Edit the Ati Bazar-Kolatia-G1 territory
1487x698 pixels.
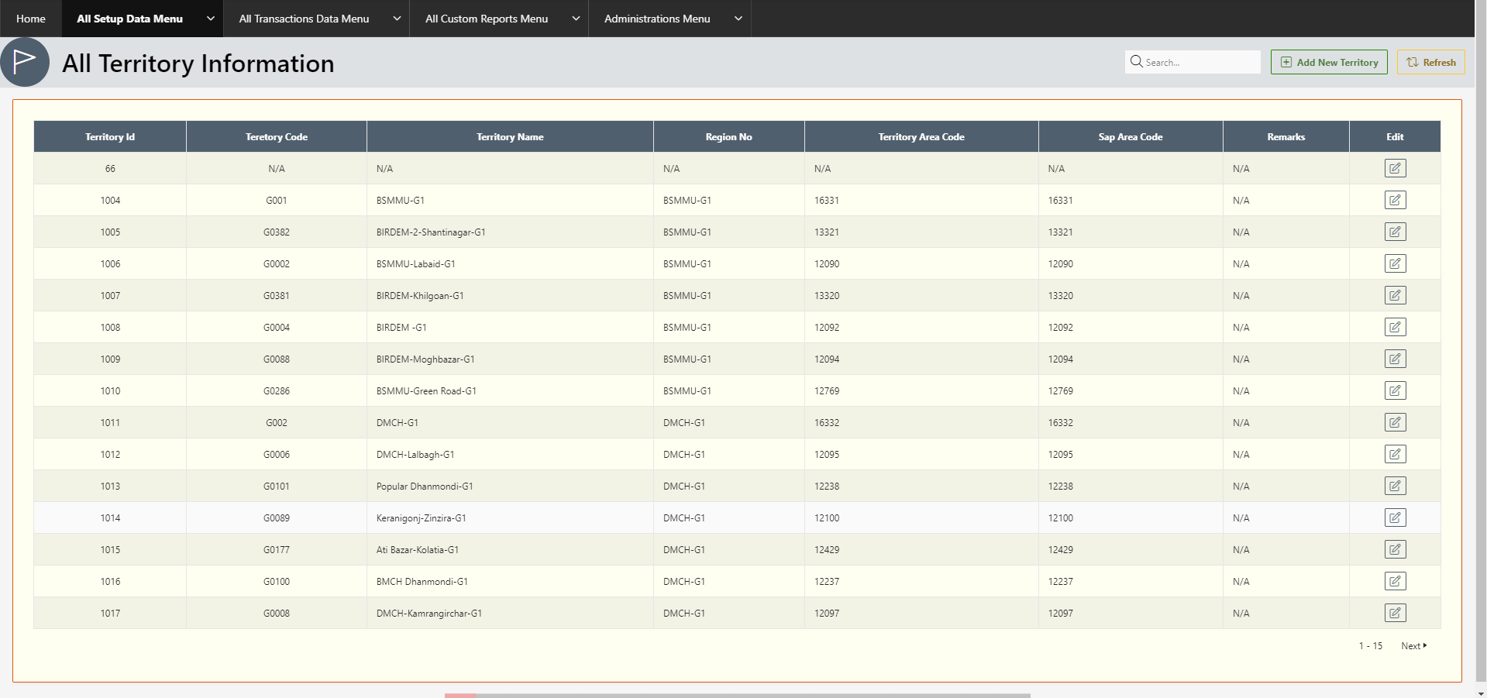click(x=1395, y=549)
